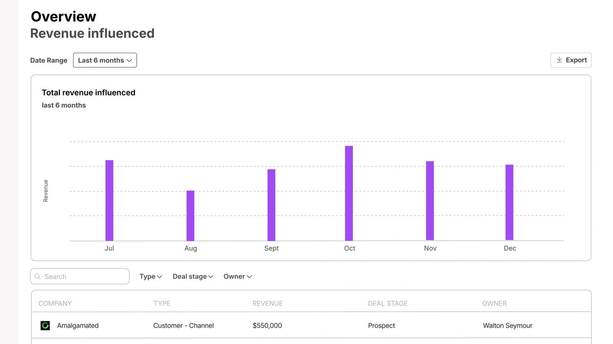Screen dimensions: 613x344
Task: Click the Sept revenue bar
Action: pos(271,205)
